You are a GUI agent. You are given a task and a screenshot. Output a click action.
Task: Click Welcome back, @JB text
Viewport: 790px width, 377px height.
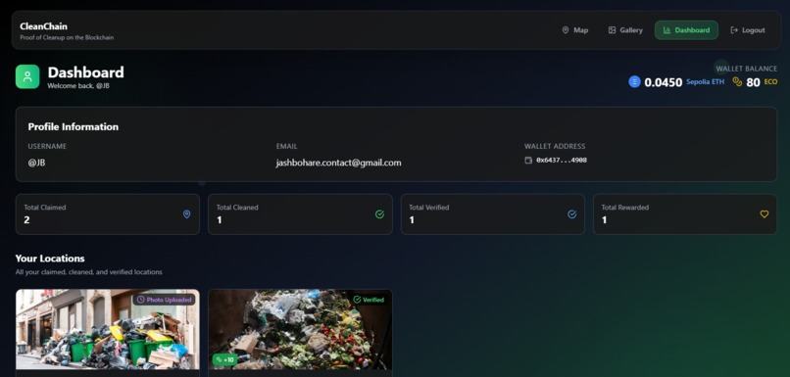coord(78,85)
